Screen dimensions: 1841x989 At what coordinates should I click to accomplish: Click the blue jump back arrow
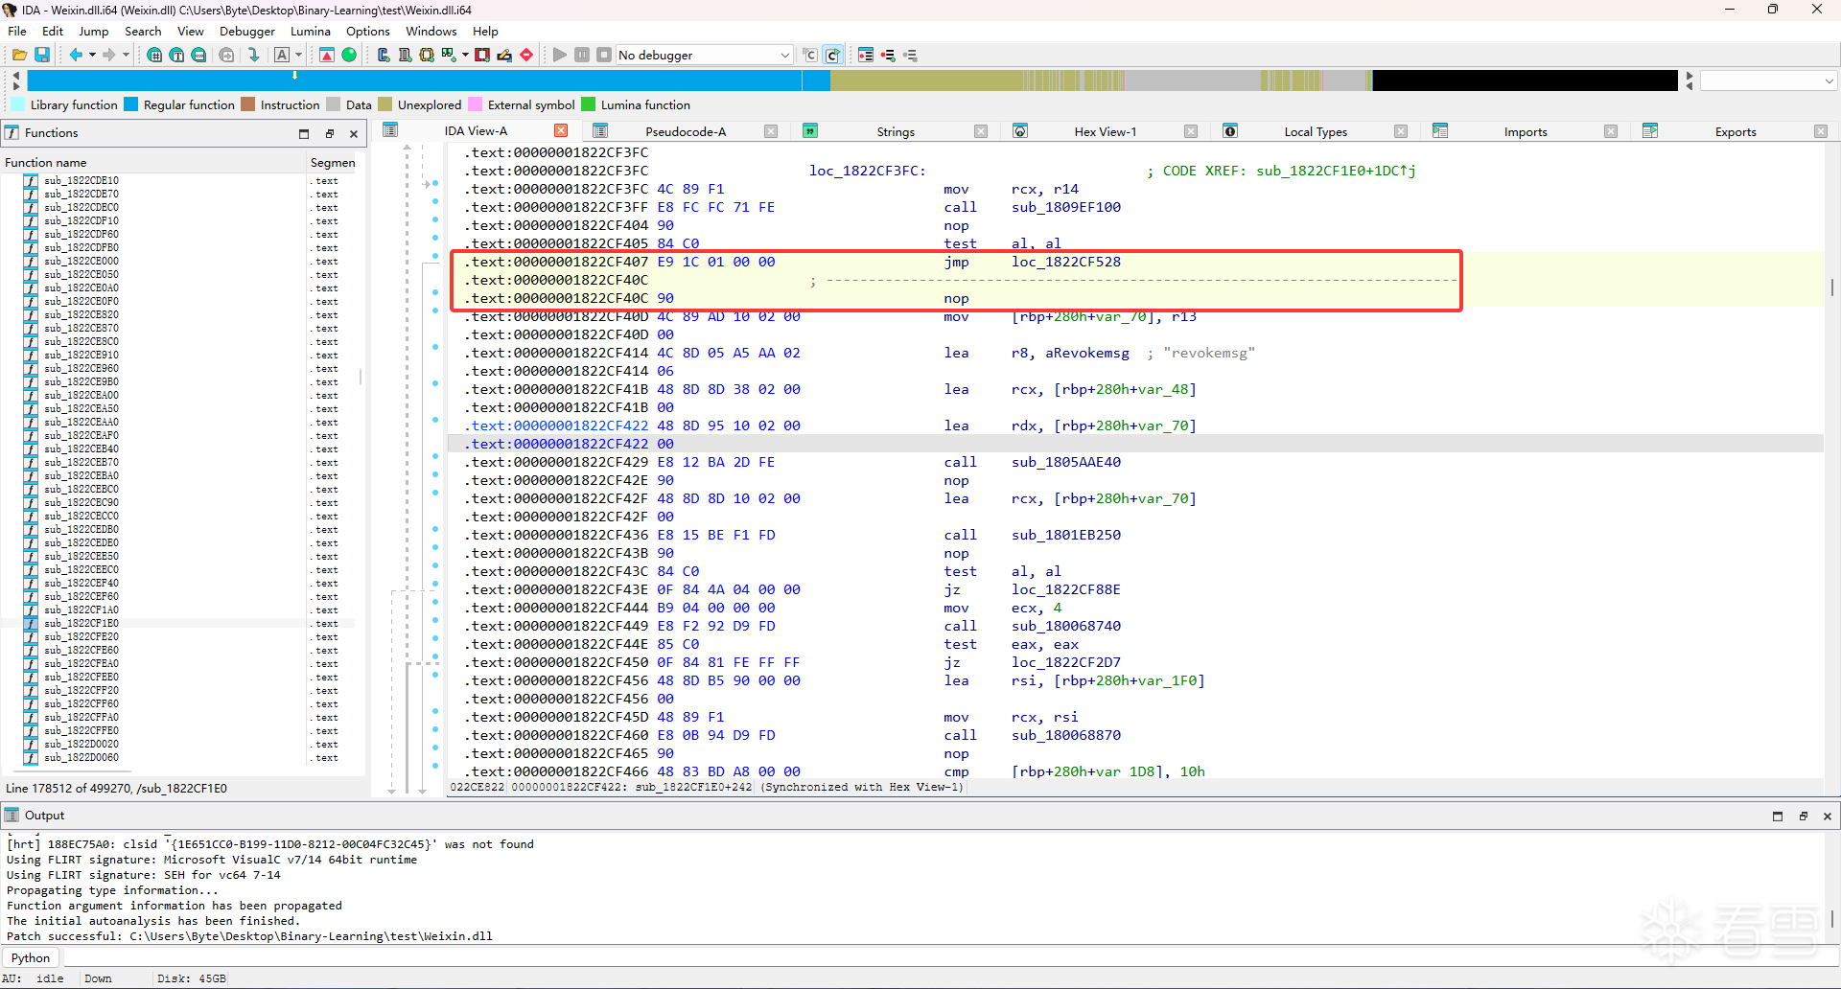[x=76, y=55]
